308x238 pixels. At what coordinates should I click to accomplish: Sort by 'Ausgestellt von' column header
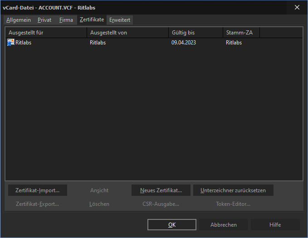[128, 33]
